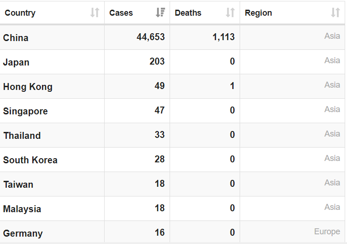
Task: Click Germany in the country column
Action: [x=23, y=233]
